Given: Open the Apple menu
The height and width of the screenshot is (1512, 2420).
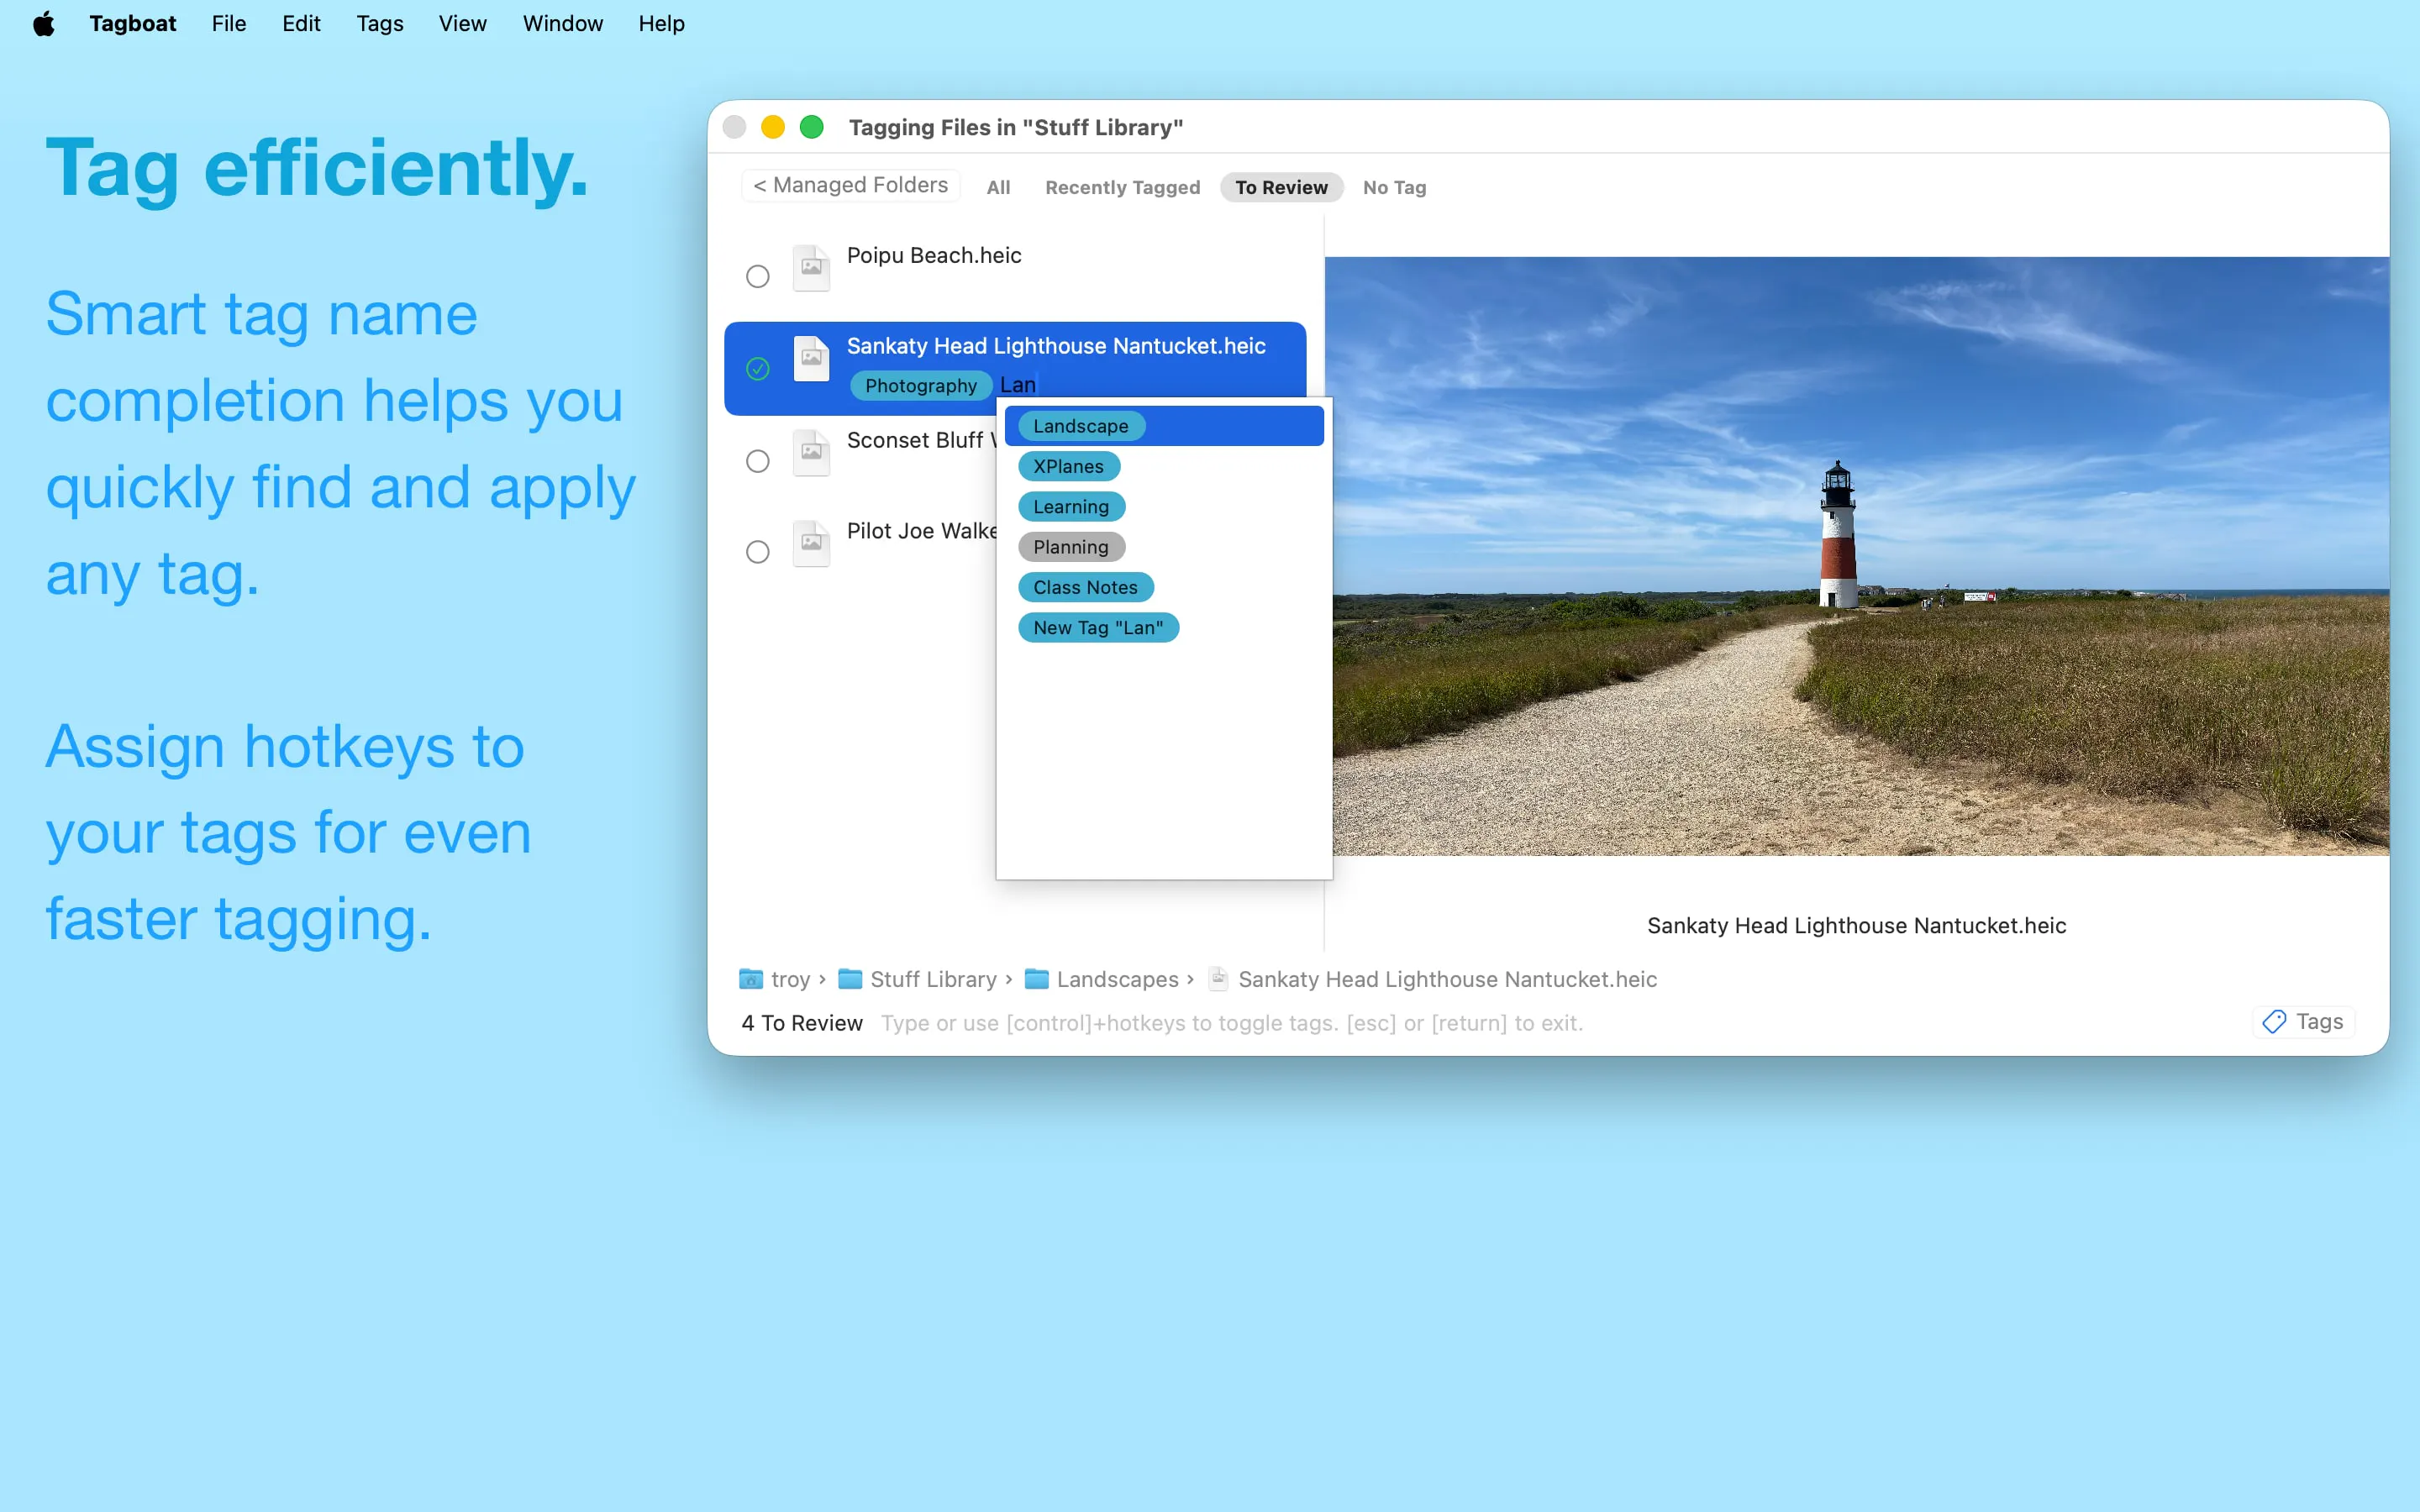Looking at the screenshot, I should 43,24.
